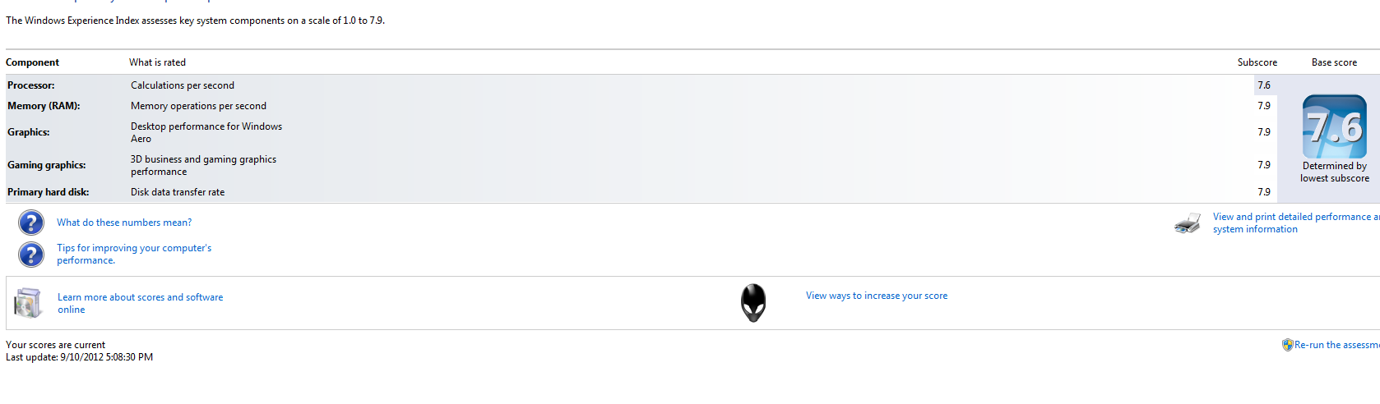Click the 7.6 base score badge

click(x=1334, y=126)
